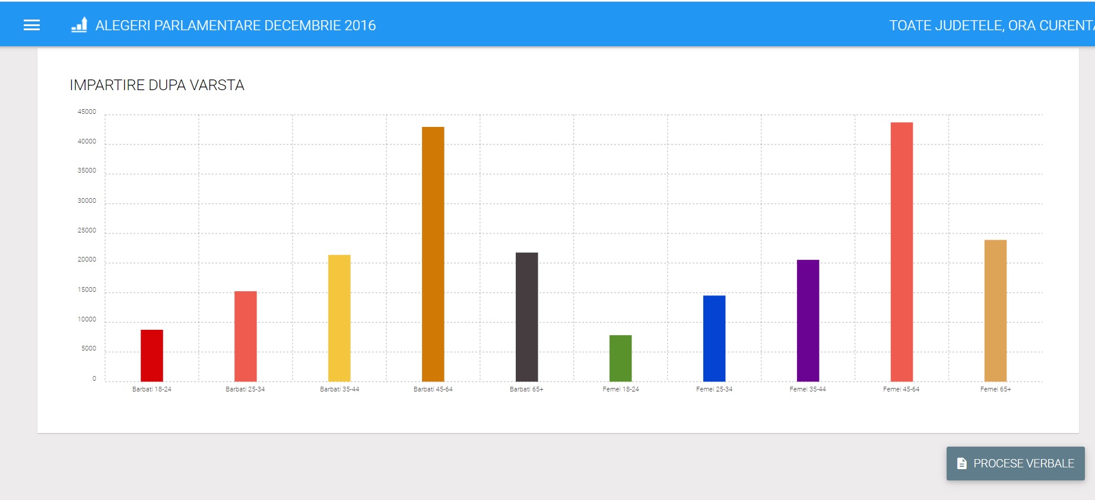Click the Impartire Dupa Varsta heading
This screenshot has width=1095, height=500.
pyautogui.click(x=157, y=85)
